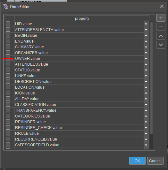Open the dropdown for CATEGORIES.value
This screenshot has height=170, width=168.
[x=146, y=116]
